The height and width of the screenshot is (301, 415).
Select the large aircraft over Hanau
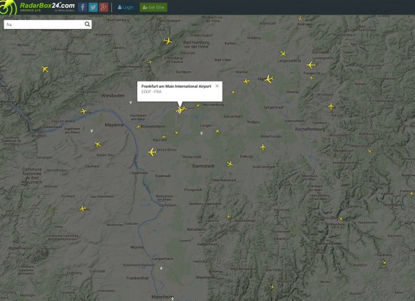click(x=269, y=79)
